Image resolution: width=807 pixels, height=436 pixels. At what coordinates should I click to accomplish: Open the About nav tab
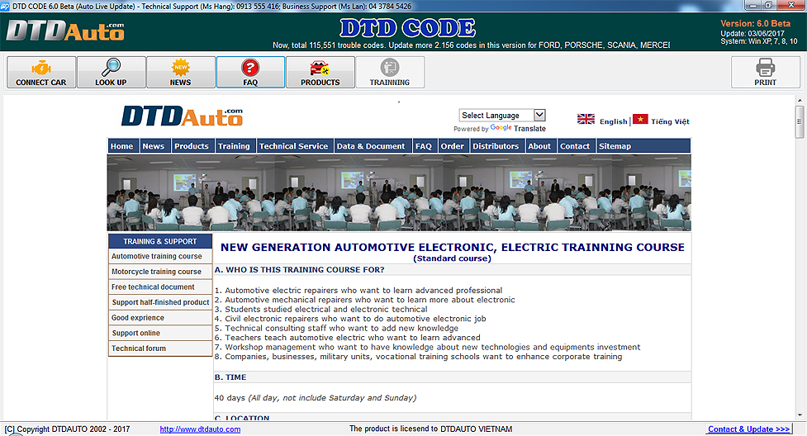539,146
